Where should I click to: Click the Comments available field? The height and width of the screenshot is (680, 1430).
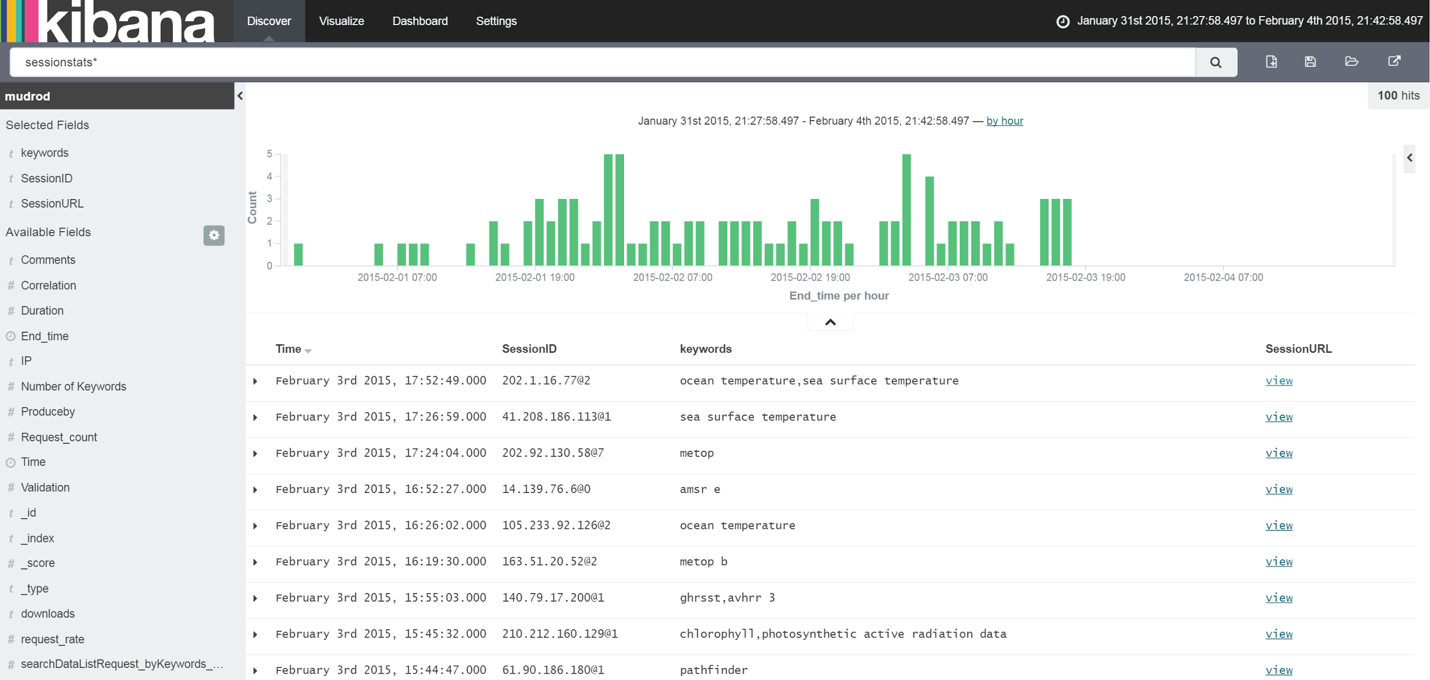[48, 260]
